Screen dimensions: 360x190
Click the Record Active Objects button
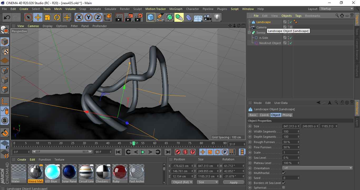(x=178, y=152)
